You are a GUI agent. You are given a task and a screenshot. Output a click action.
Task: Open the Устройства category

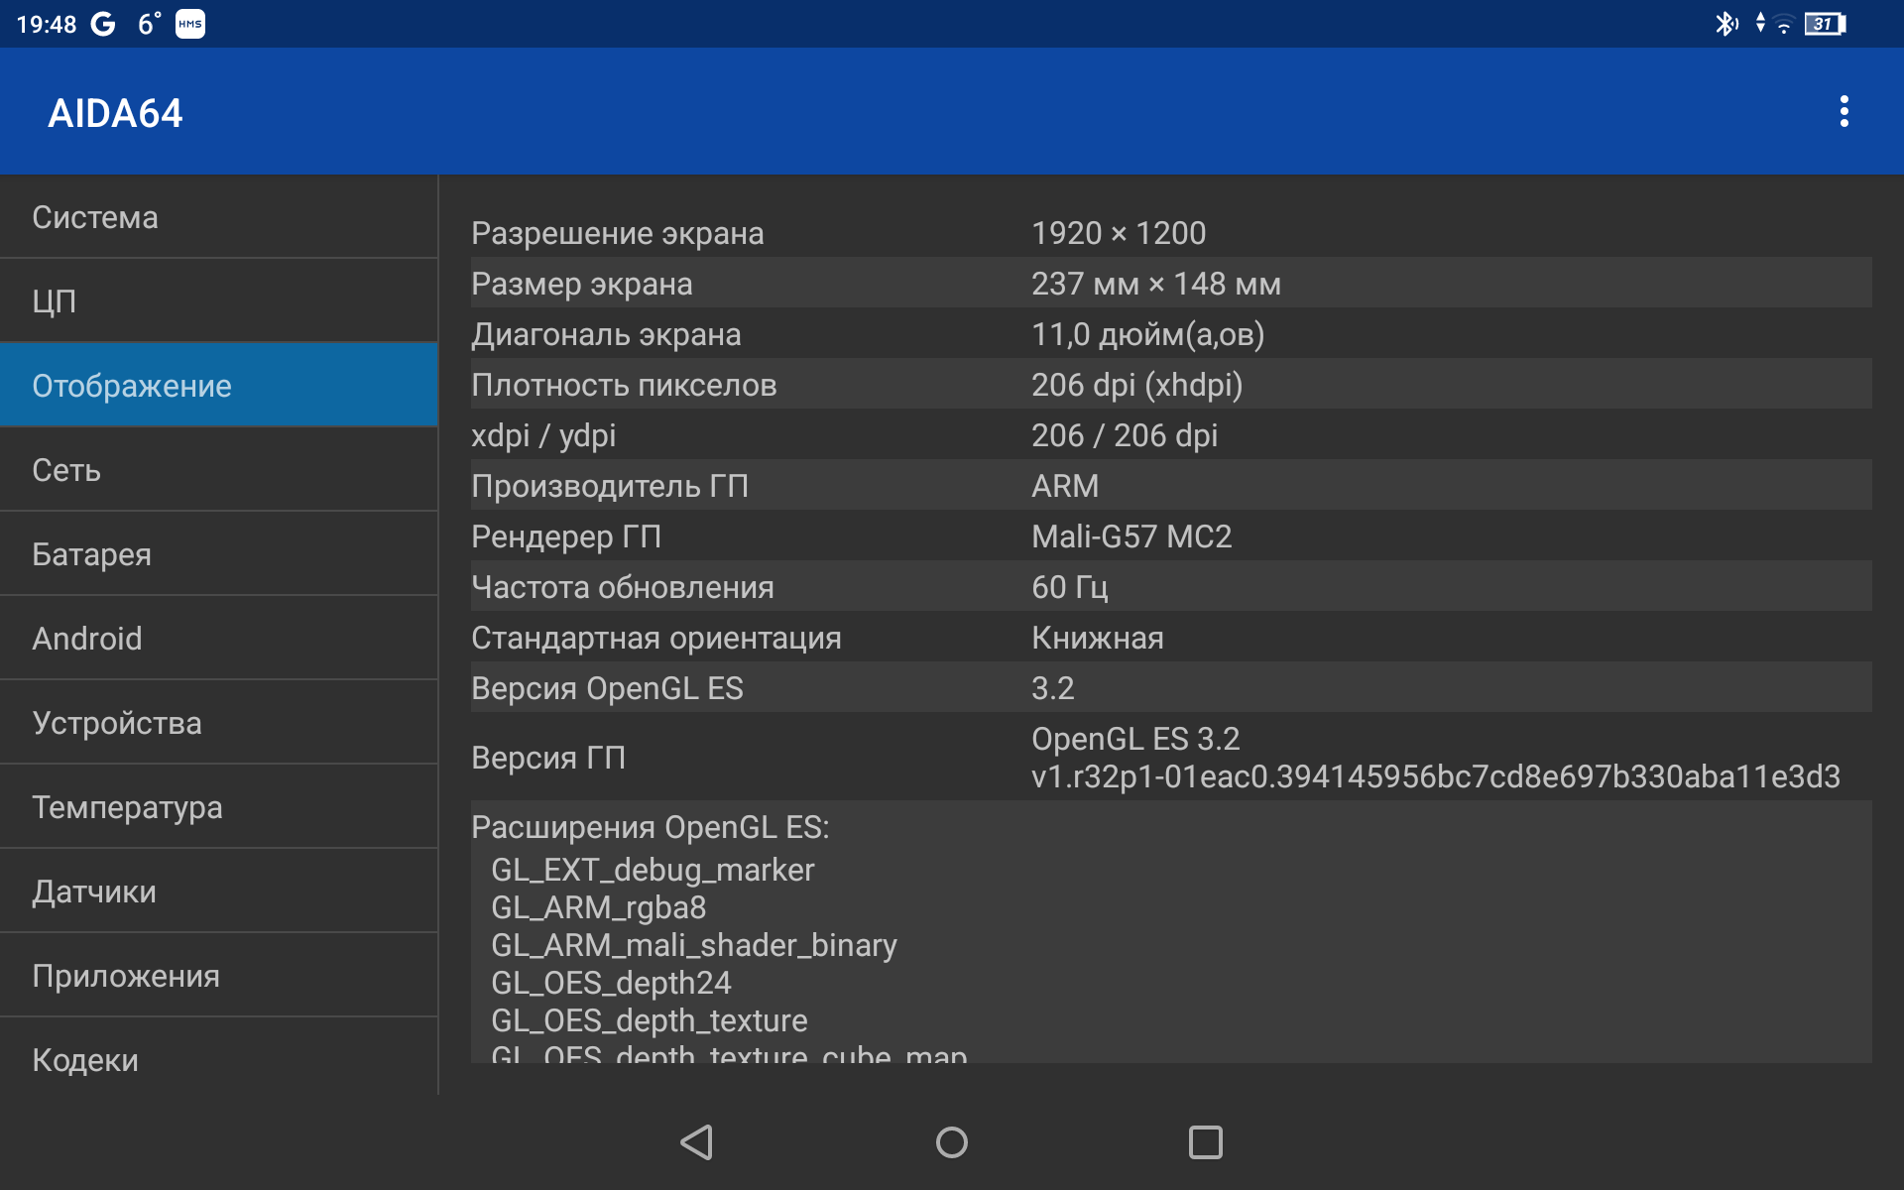tap(218, 723)
